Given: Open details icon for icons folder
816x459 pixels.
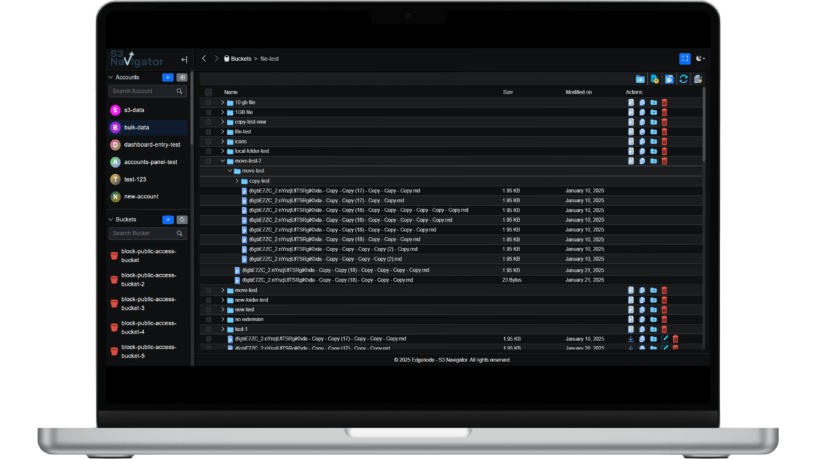Looking at the screenshot, I should [x=630, y=142].
